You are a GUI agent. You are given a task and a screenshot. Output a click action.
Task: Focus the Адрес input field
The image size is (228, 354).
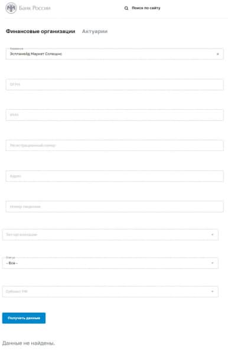[115, 176]
